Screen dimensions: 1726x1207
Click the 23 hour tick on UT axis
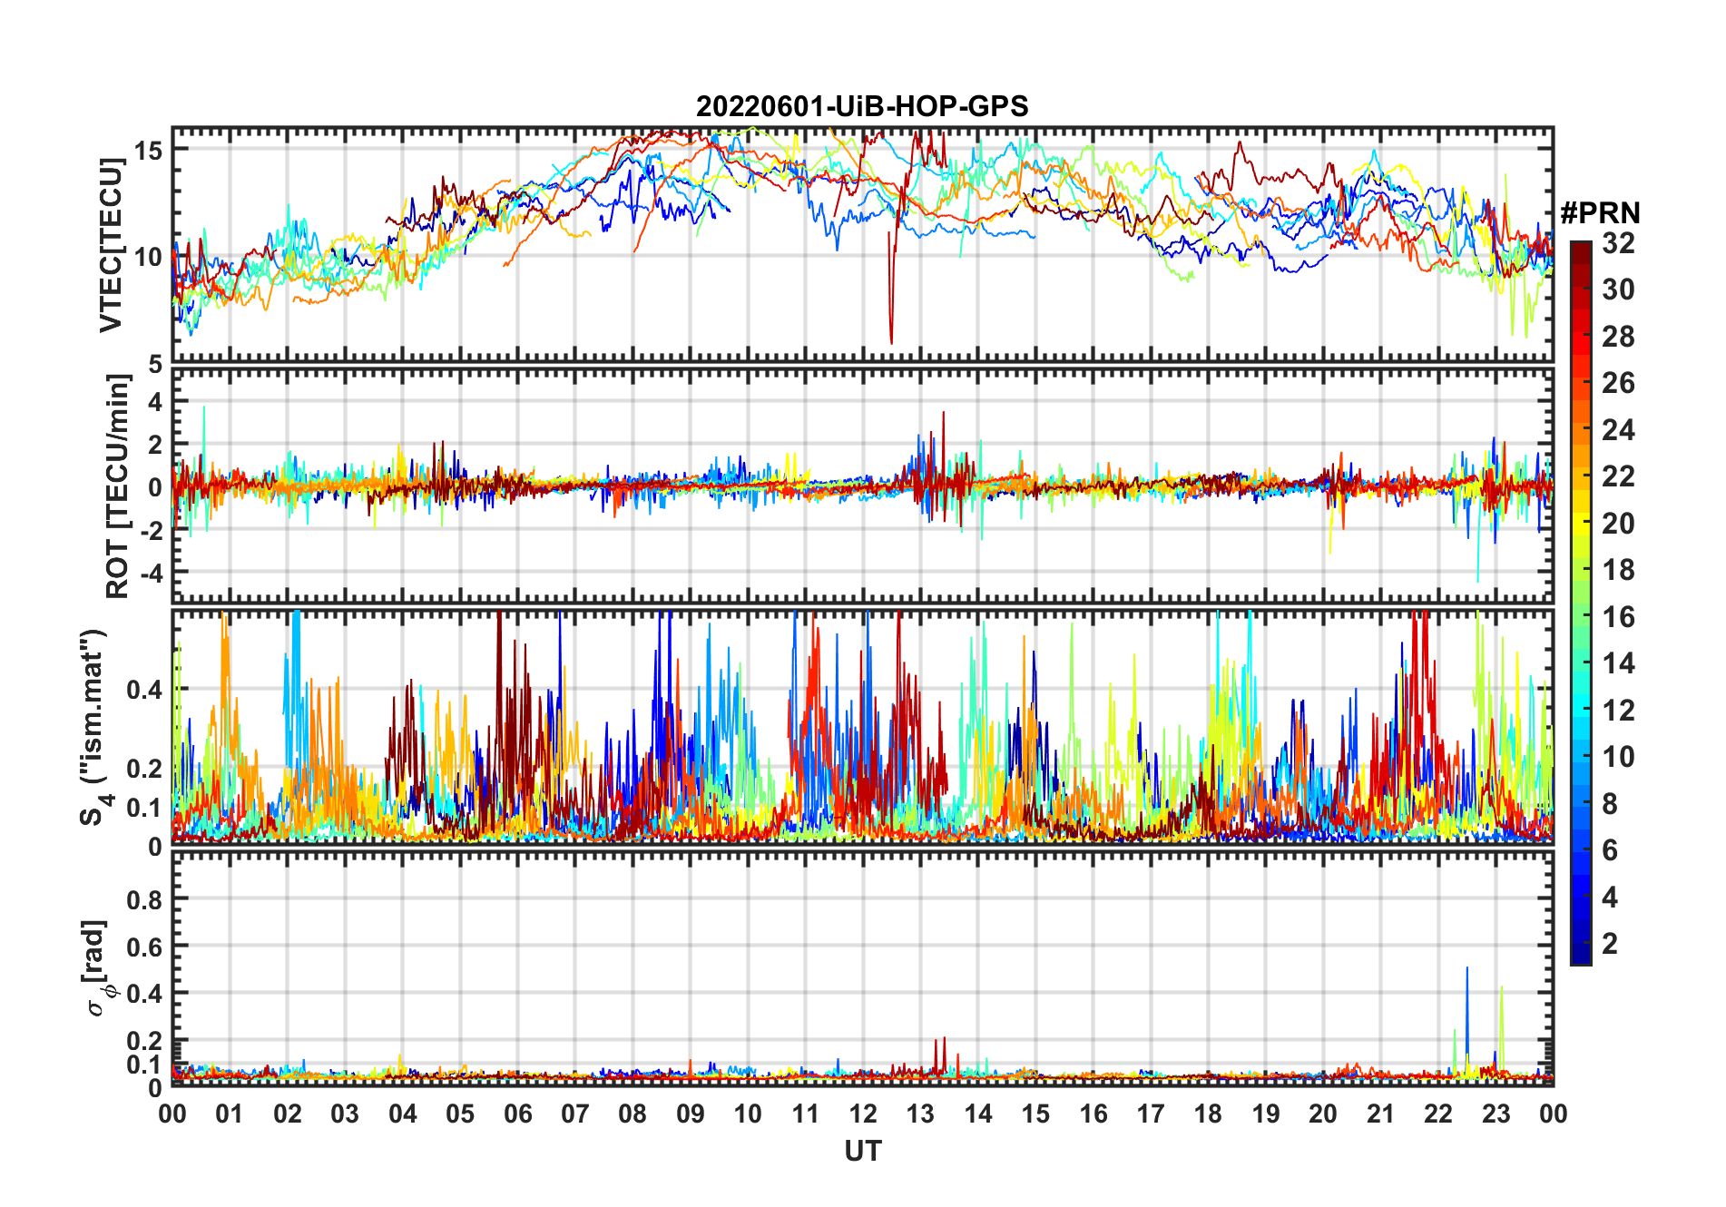point(1496,1114)
